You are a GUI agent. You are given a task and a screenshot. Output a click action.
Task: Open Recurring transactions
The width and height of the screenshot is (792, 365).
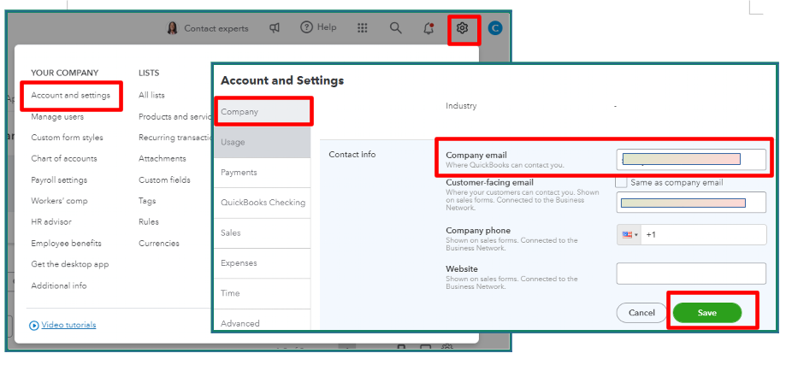coord(174,138)
